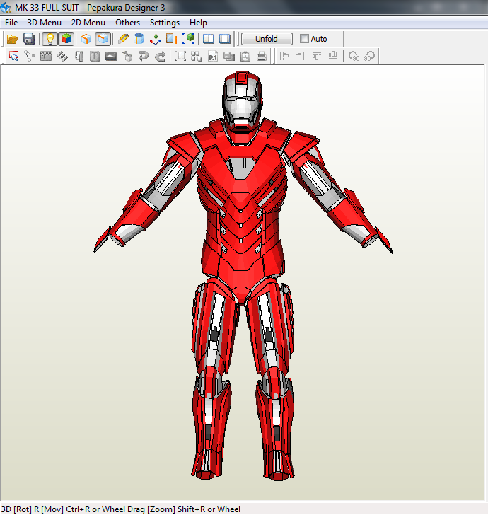
Task: Click the orange-edged cube icon in top toolbar
Action: 86,39
